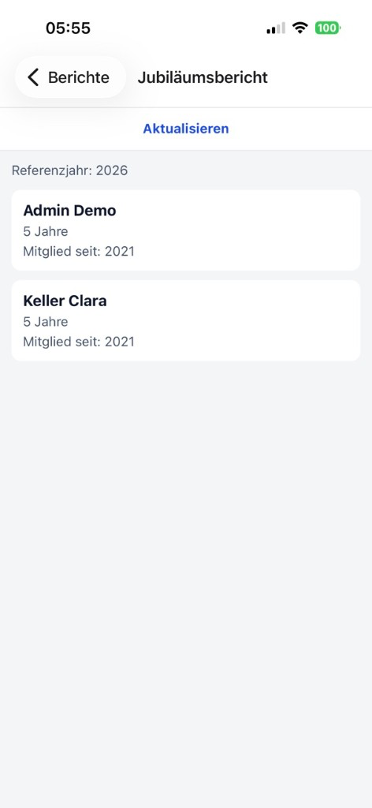Tap Mitglied seit: 2021 under Admin Demo
The image size is (372, 808).
click(x=79, y=252)
